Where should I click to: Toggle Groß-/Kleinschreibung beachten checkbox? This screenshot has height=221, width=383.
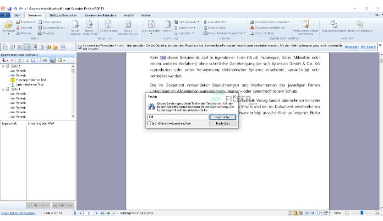(149, 123)
